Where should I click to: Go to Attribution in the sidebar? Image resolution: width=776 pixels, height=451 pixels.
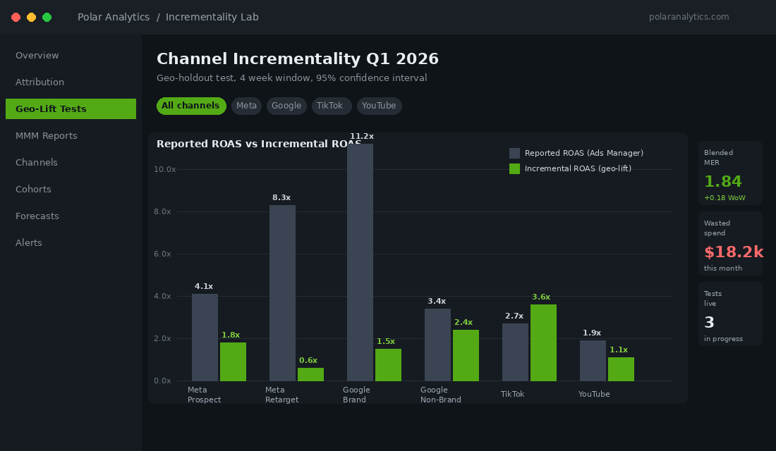pyautogui.click(x=71, y=82)
